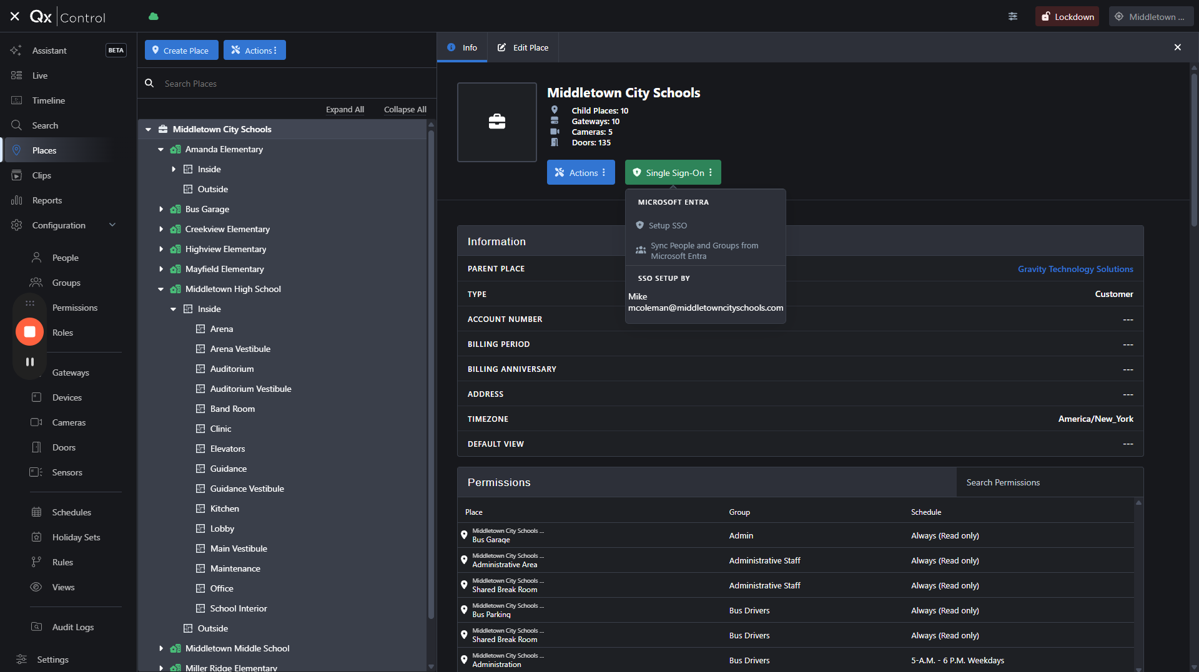Focus the Search Places field
This screenshot has height=672, width=1199.
click(294, 84)
